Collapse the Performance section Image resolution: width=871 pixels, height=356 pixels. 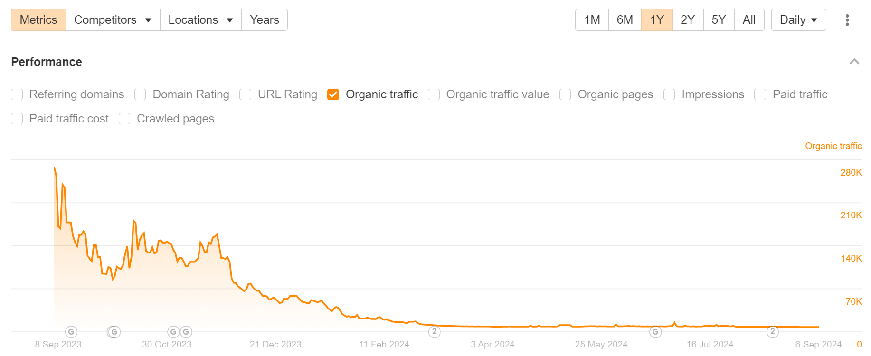(x=855, y=62)
